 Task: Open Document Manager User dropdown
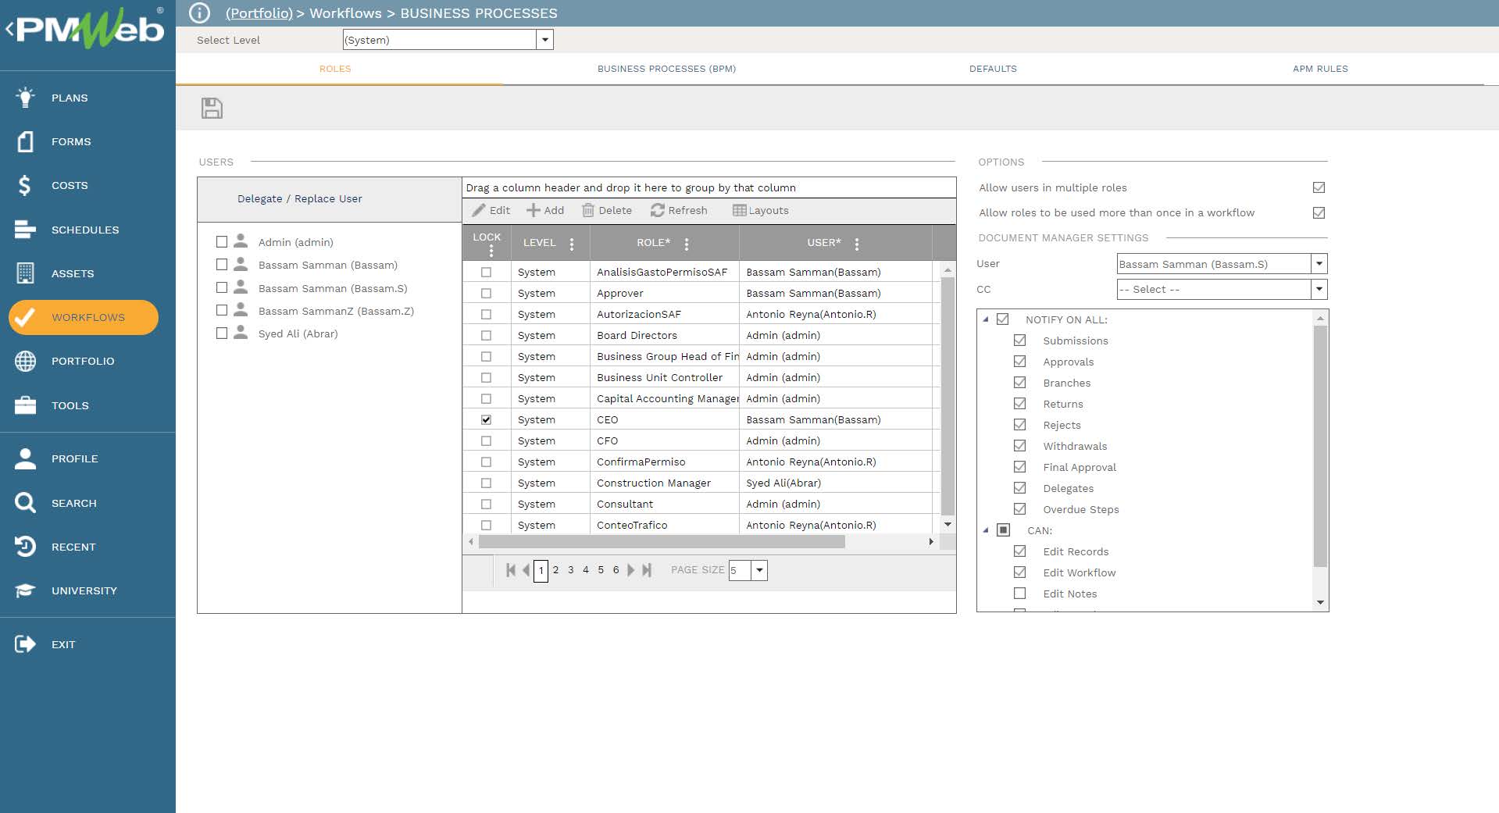[1319, 264]
